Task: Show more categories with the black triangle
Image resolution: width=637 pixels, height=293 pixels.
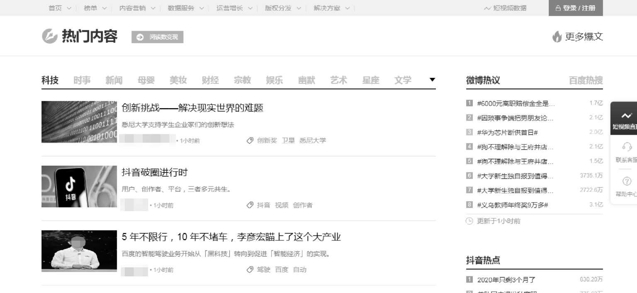Action: 432,80
